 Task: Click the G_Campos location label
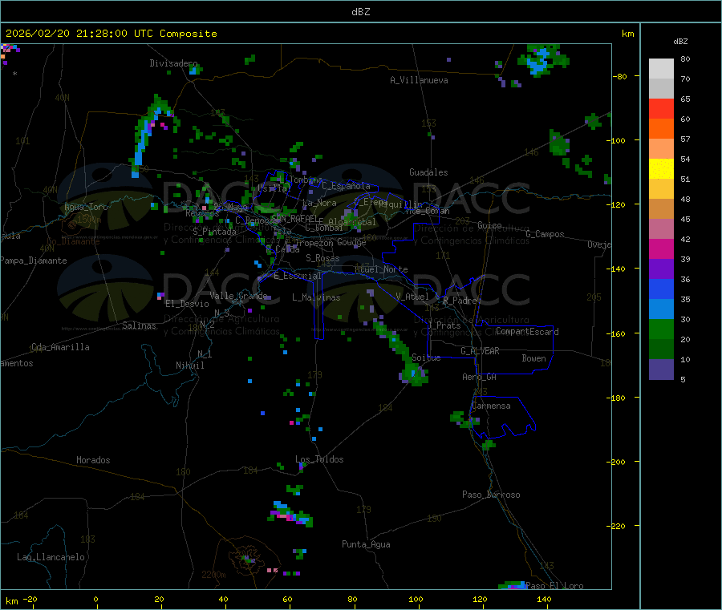point(545,234)
